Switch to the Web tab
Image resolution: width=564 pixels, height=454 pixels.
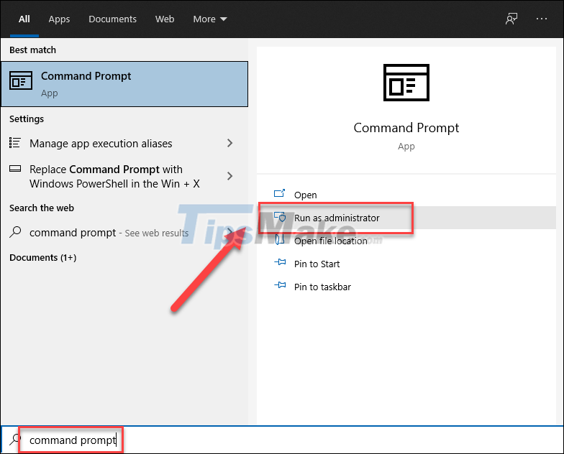coord(165,19)
